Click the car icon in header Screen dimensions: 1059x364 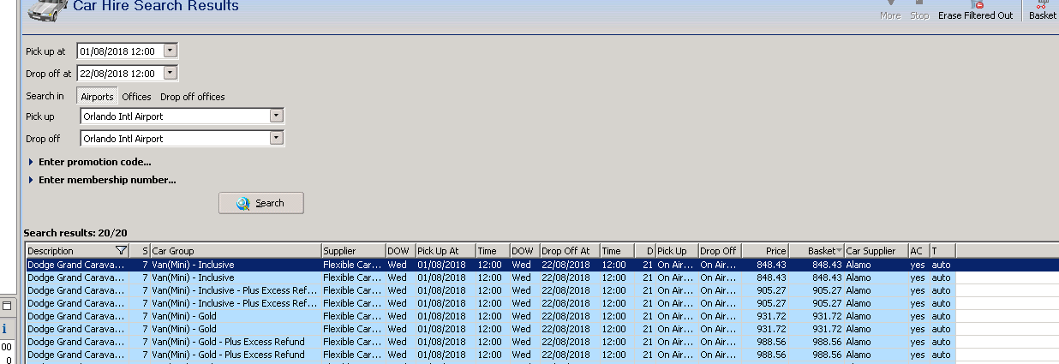[x=47, y=9]
